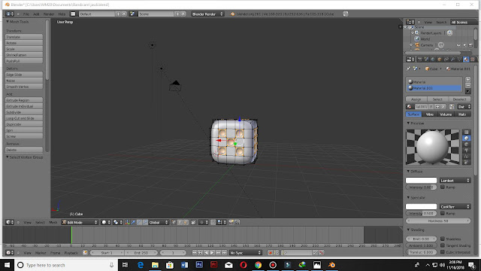Open the Blender Render engine dropdown
Screen dimensions: 481x271
point(207,14)
